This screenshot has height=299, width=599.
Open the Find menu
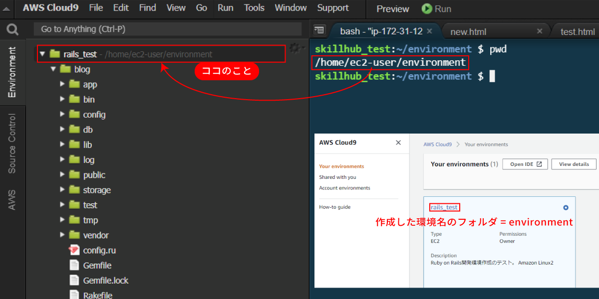(x=147, y=8)
